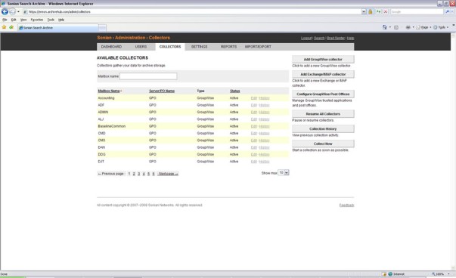Open the Page toolbar menu
The width and height of the screenshot is (456, 278).
[x=423, y=27]
